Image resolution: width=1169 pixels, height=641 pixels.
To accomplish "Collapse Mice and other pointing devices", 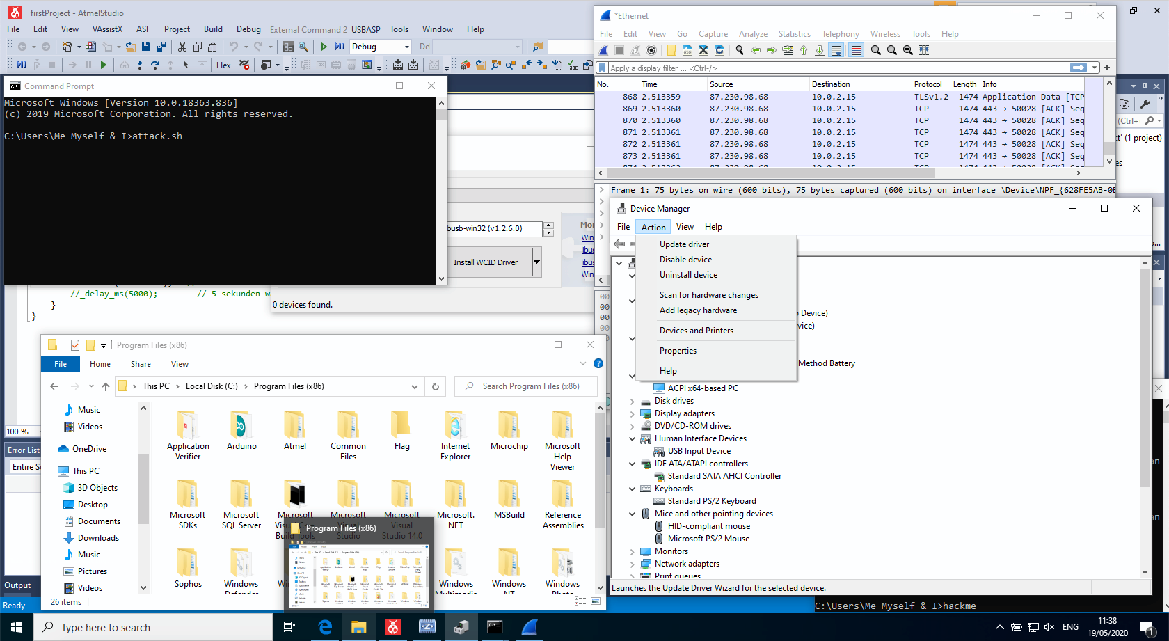I will click(x=632, y=514).
